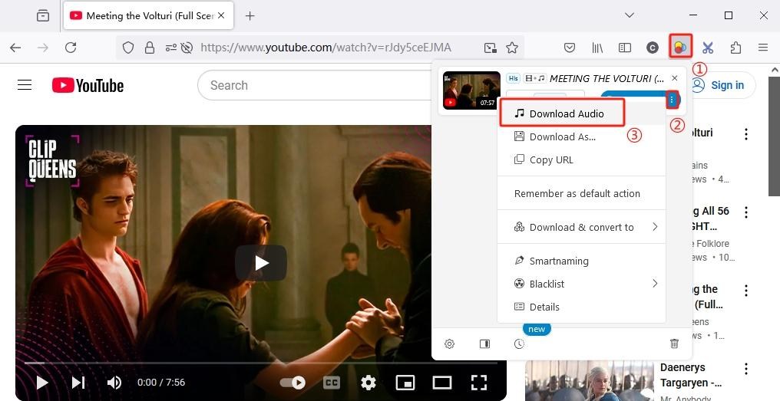Open DownloadHelper history clock icon

click(x=519, y=343)
